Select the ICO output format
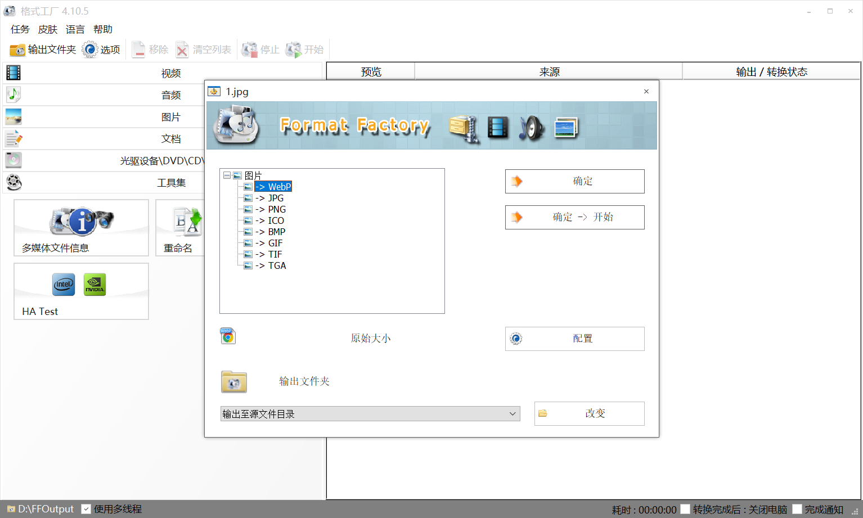Screen dimensions: 863x518 (269, 220)
